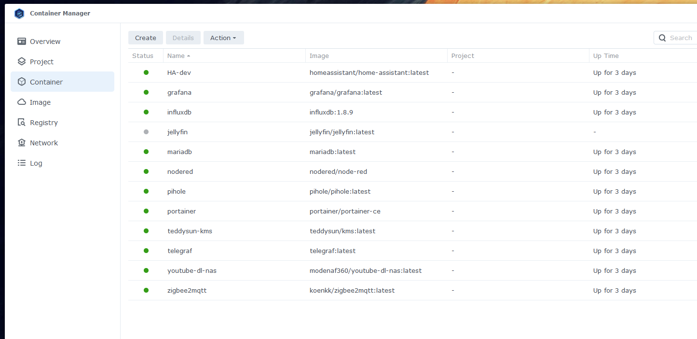The image size is (697, 339).
Task: Click Up Time dash for jellyfin row
Action: (x=595, y=132)
